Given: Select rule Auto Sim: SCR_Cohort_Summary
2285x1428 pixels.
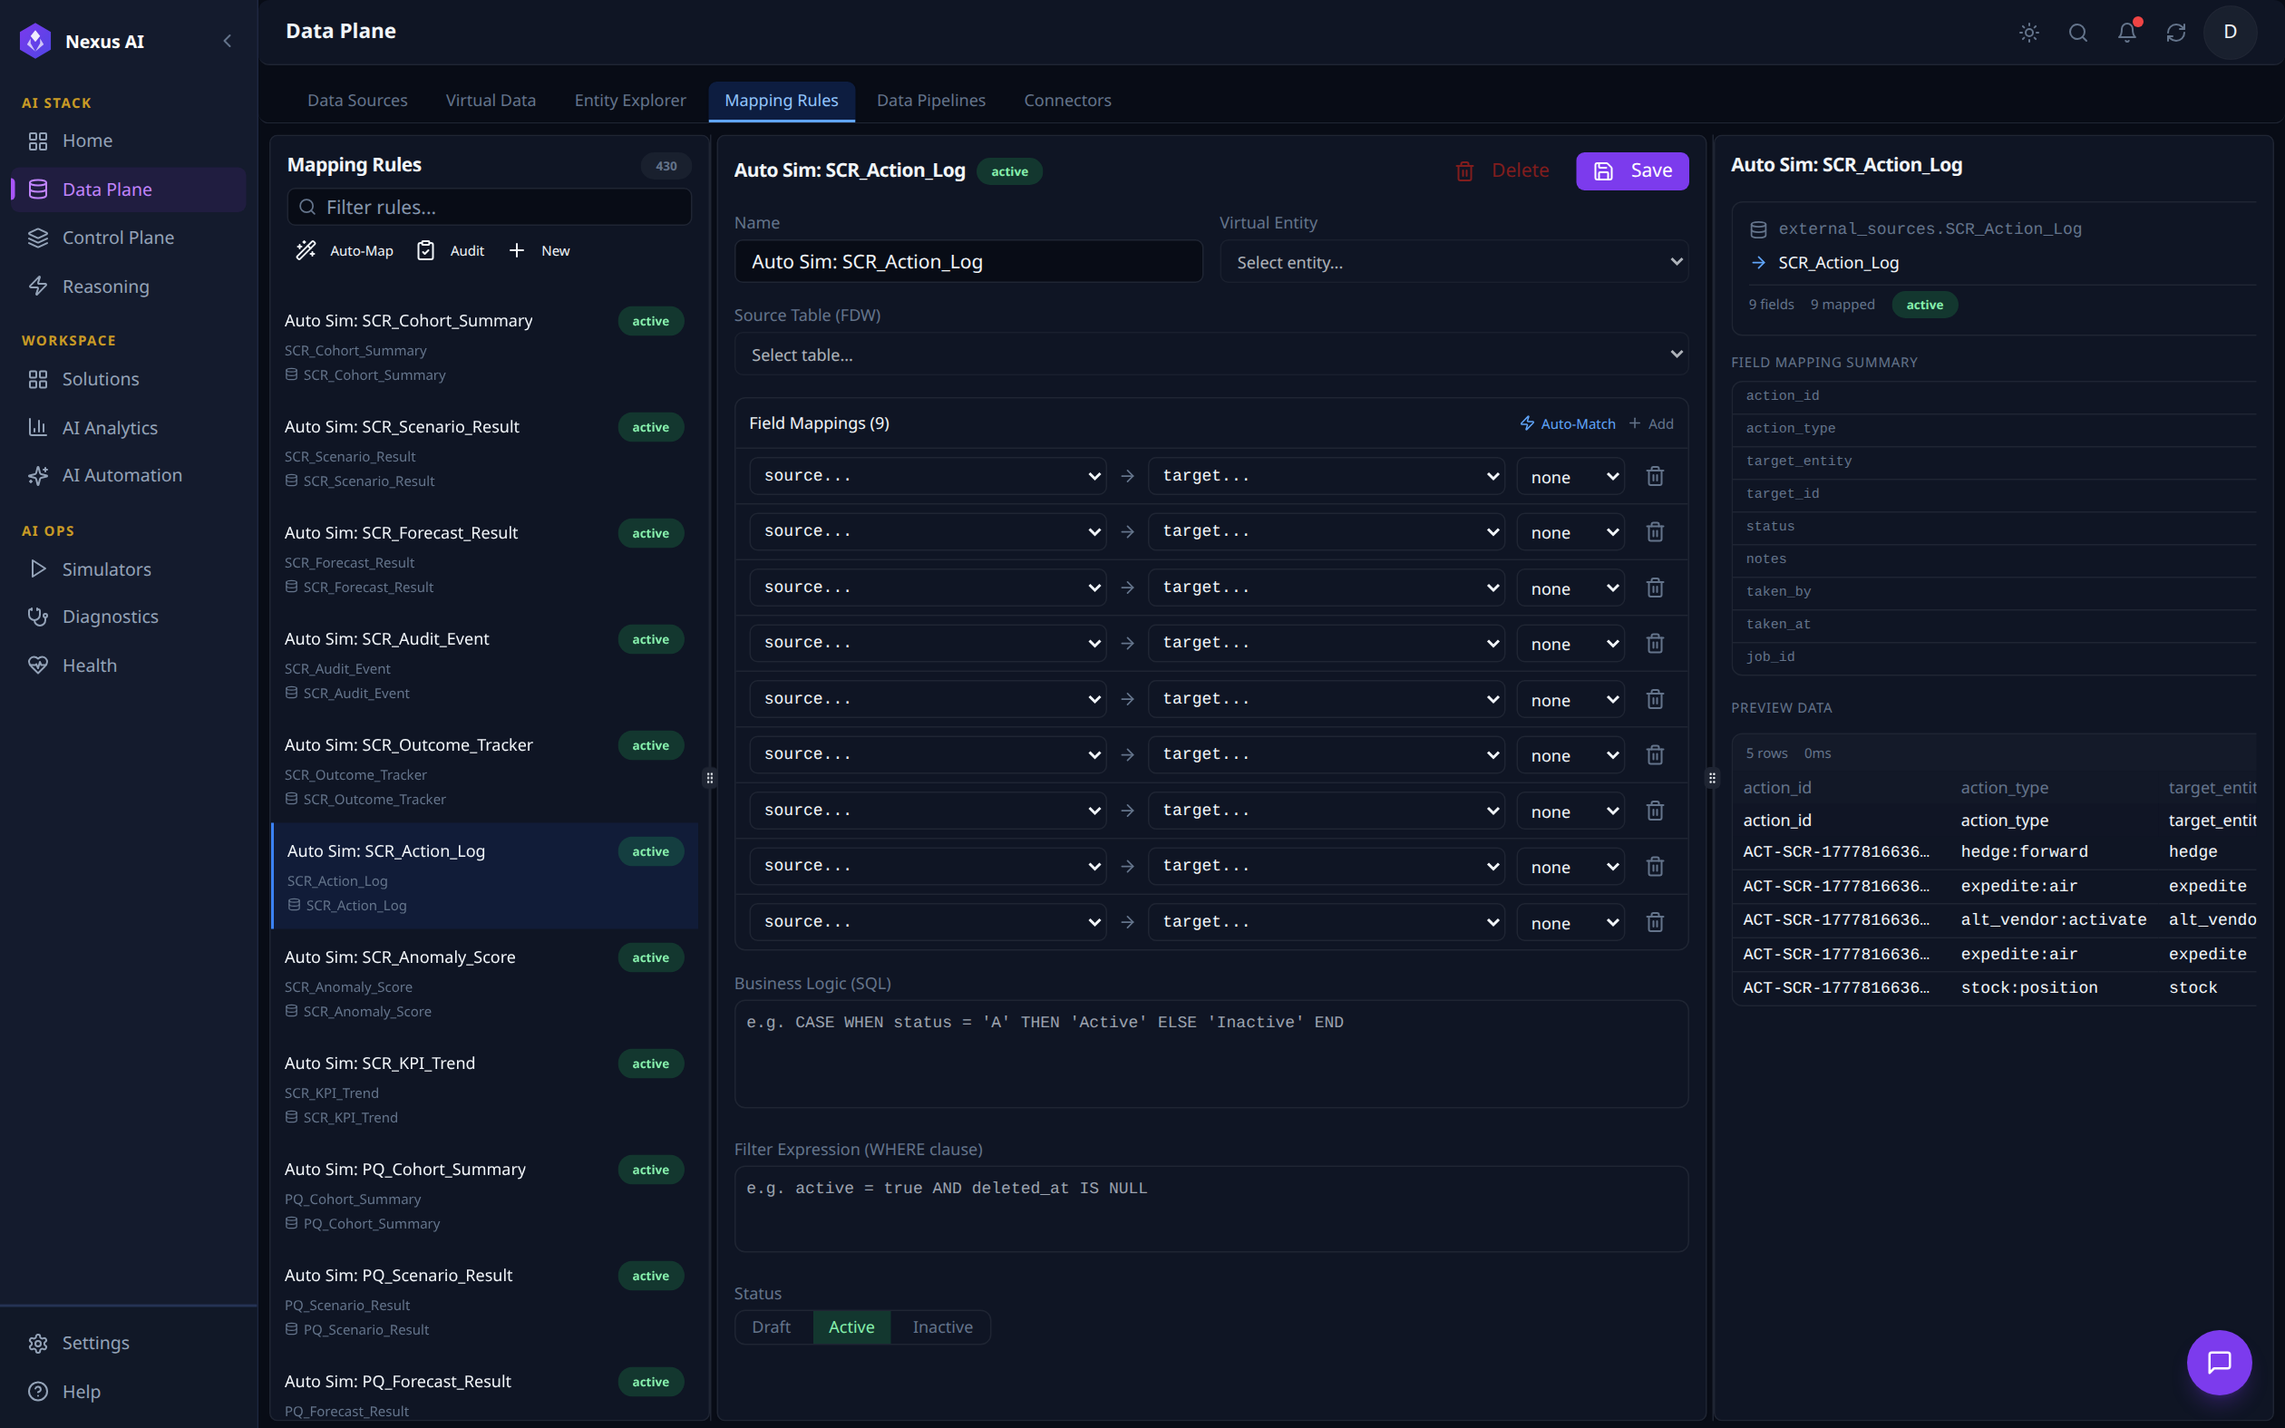Looking at the screenshot, I should (x=484, y=345).
